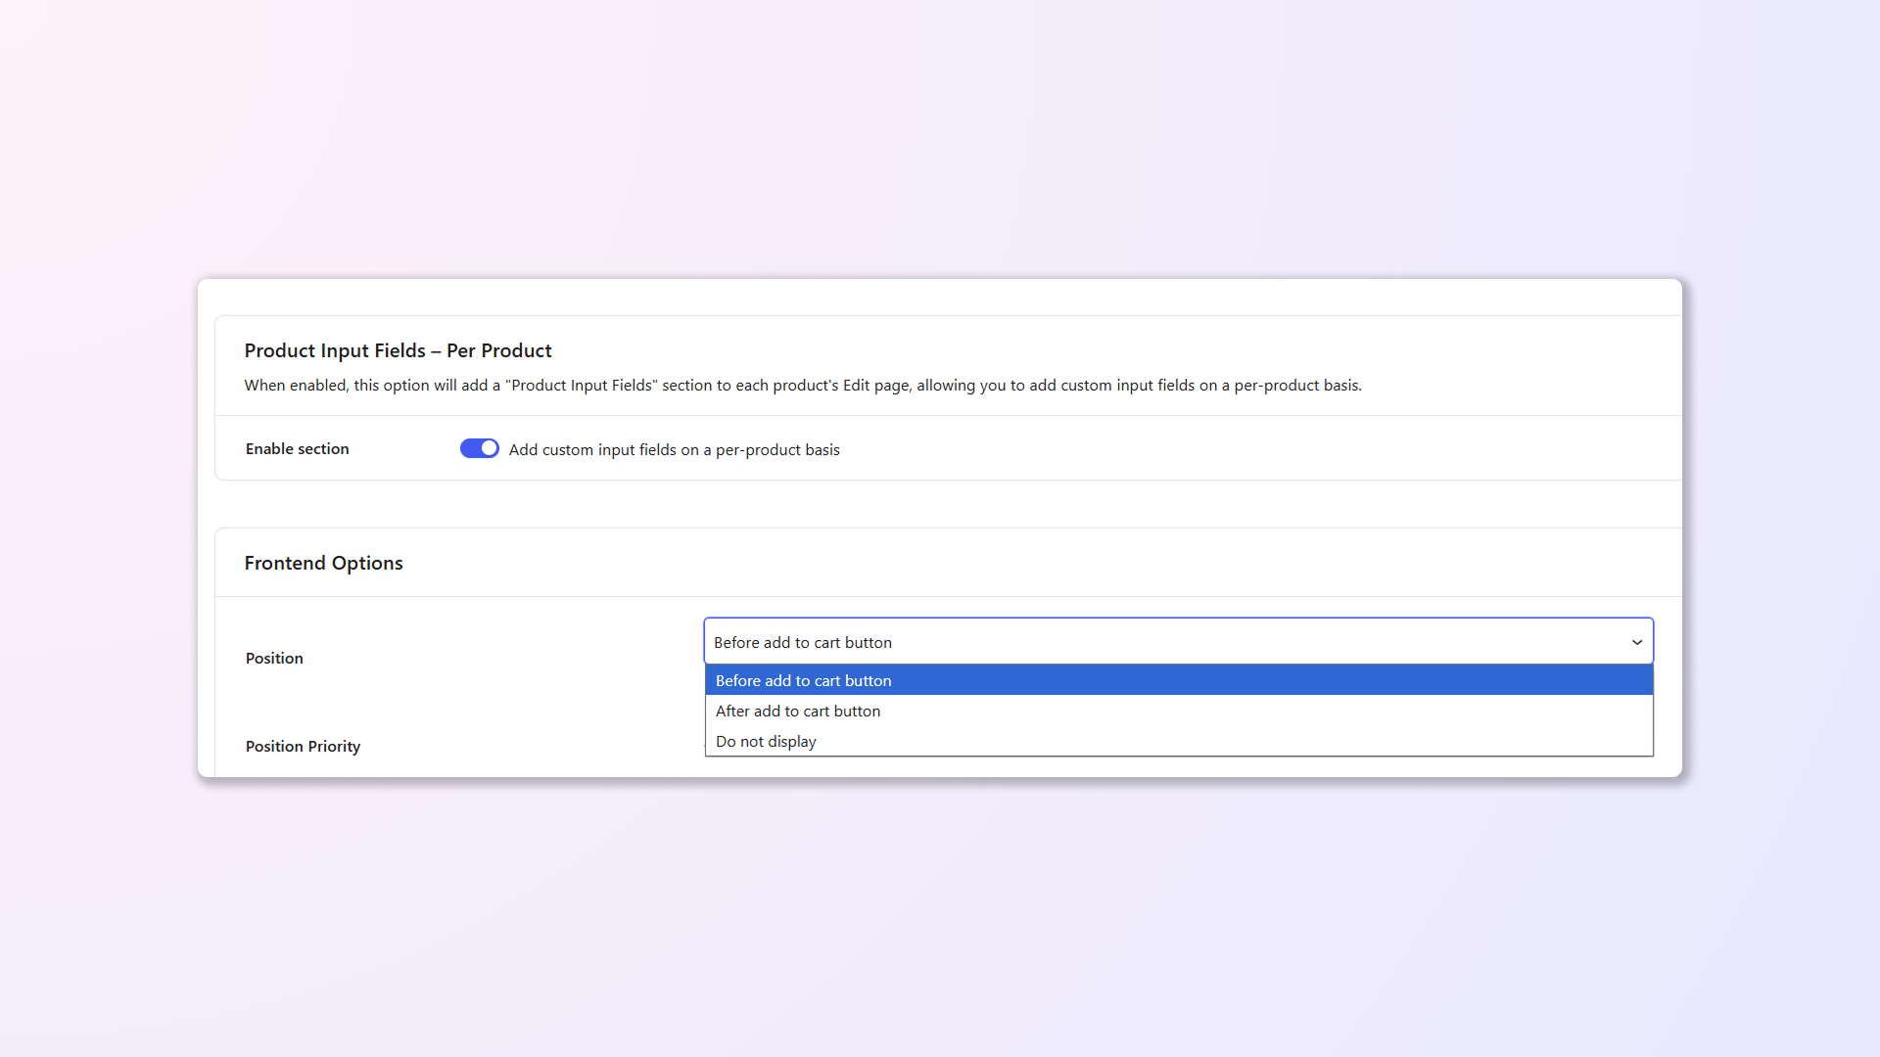Click "Add custom input fields" toggle label
Viewport: 1880px width, 1057px height.
(674, 449)
